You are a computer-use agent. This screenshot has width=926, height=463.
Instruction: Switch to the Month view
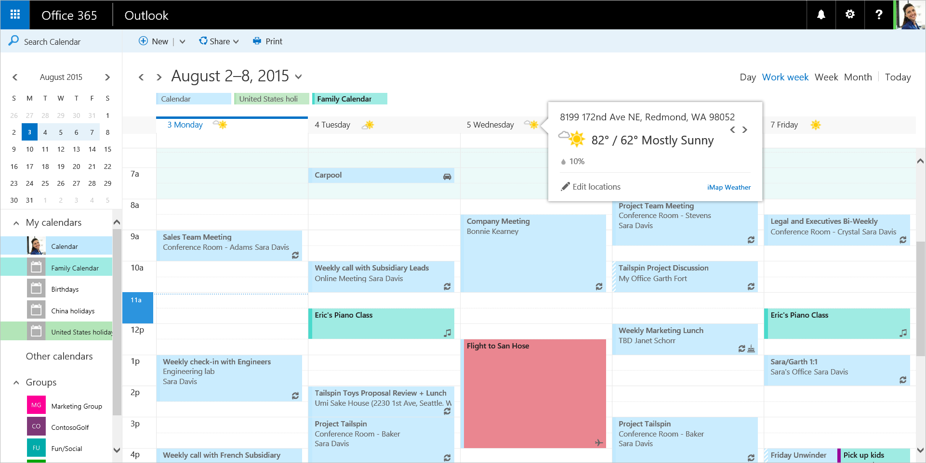point(858,77)
